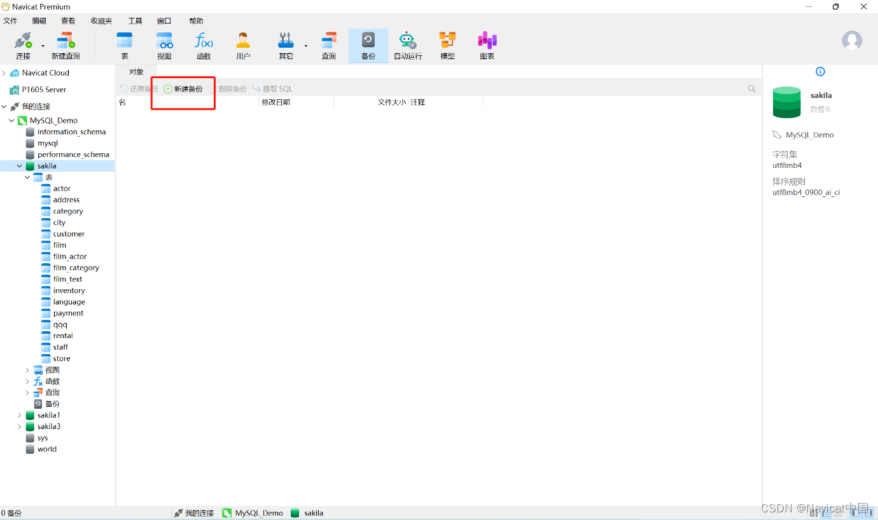Switch to ER diagram view in status bar
Image resolution: width=878 pixels, height=520 pixels.
839,513
